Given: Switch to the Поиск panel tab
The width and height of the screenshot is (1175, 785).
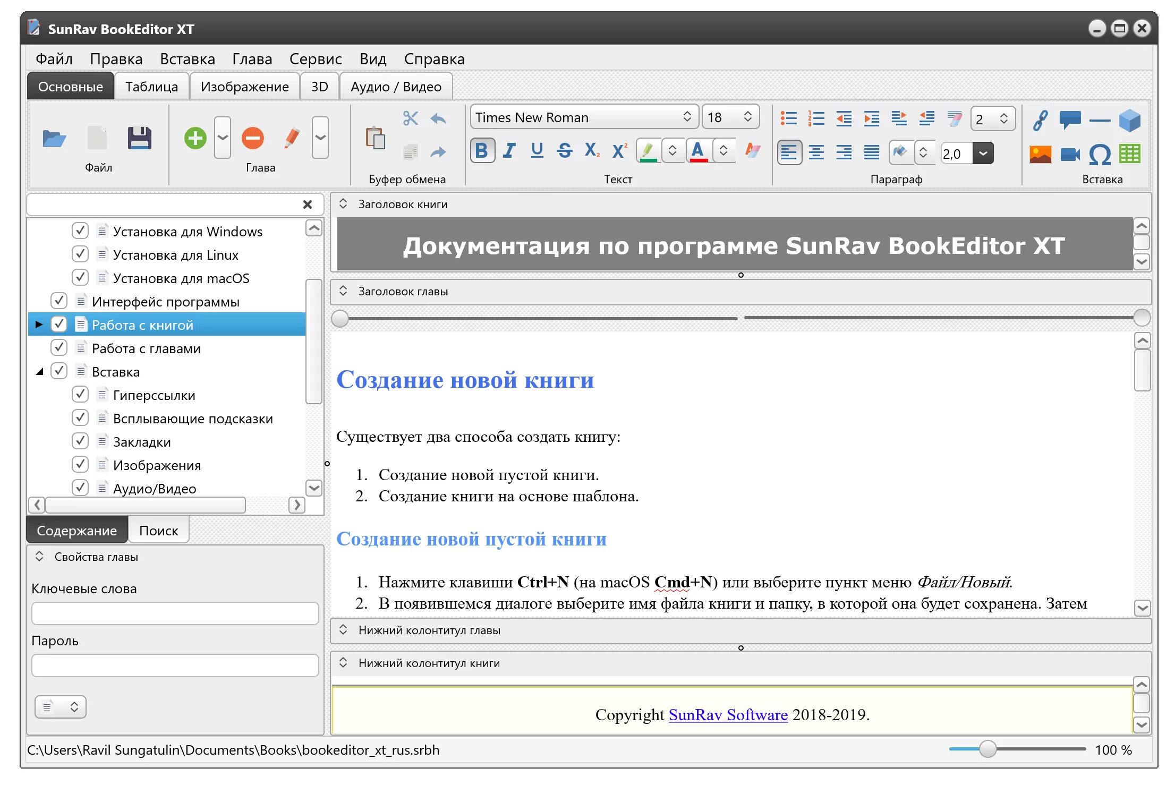Looking at the screenshot, I should coord(158,530).
